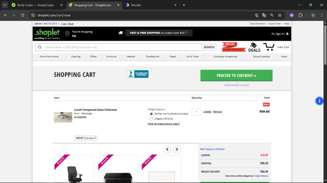
Task: Click the location pin icon
Action: pyautogui.click(x=67, y=34)
